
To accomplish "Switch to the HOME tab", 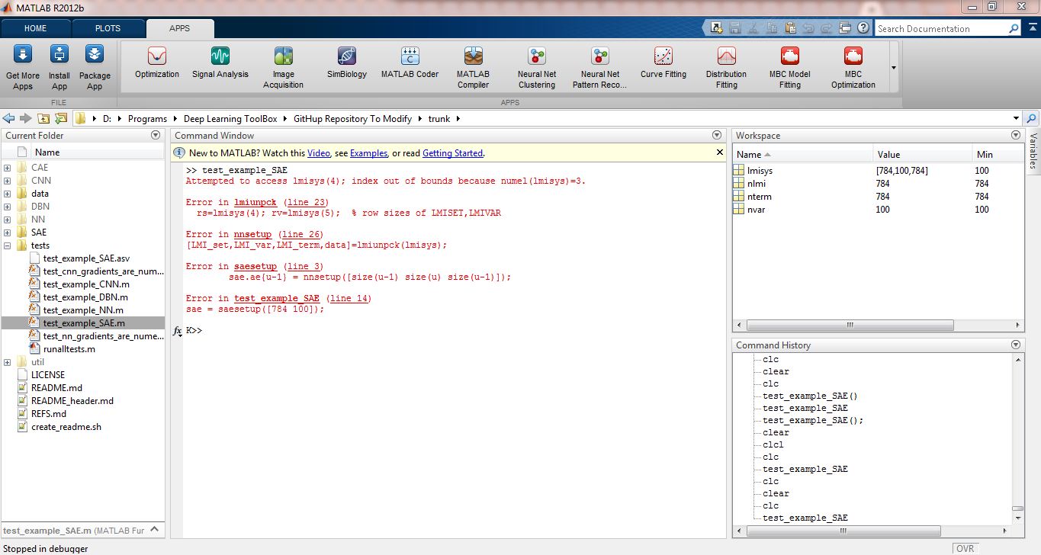I will 36,28.
